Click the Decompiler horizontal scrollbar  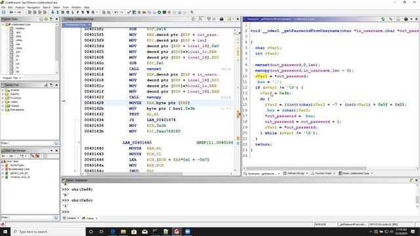[x=306, y=168]
